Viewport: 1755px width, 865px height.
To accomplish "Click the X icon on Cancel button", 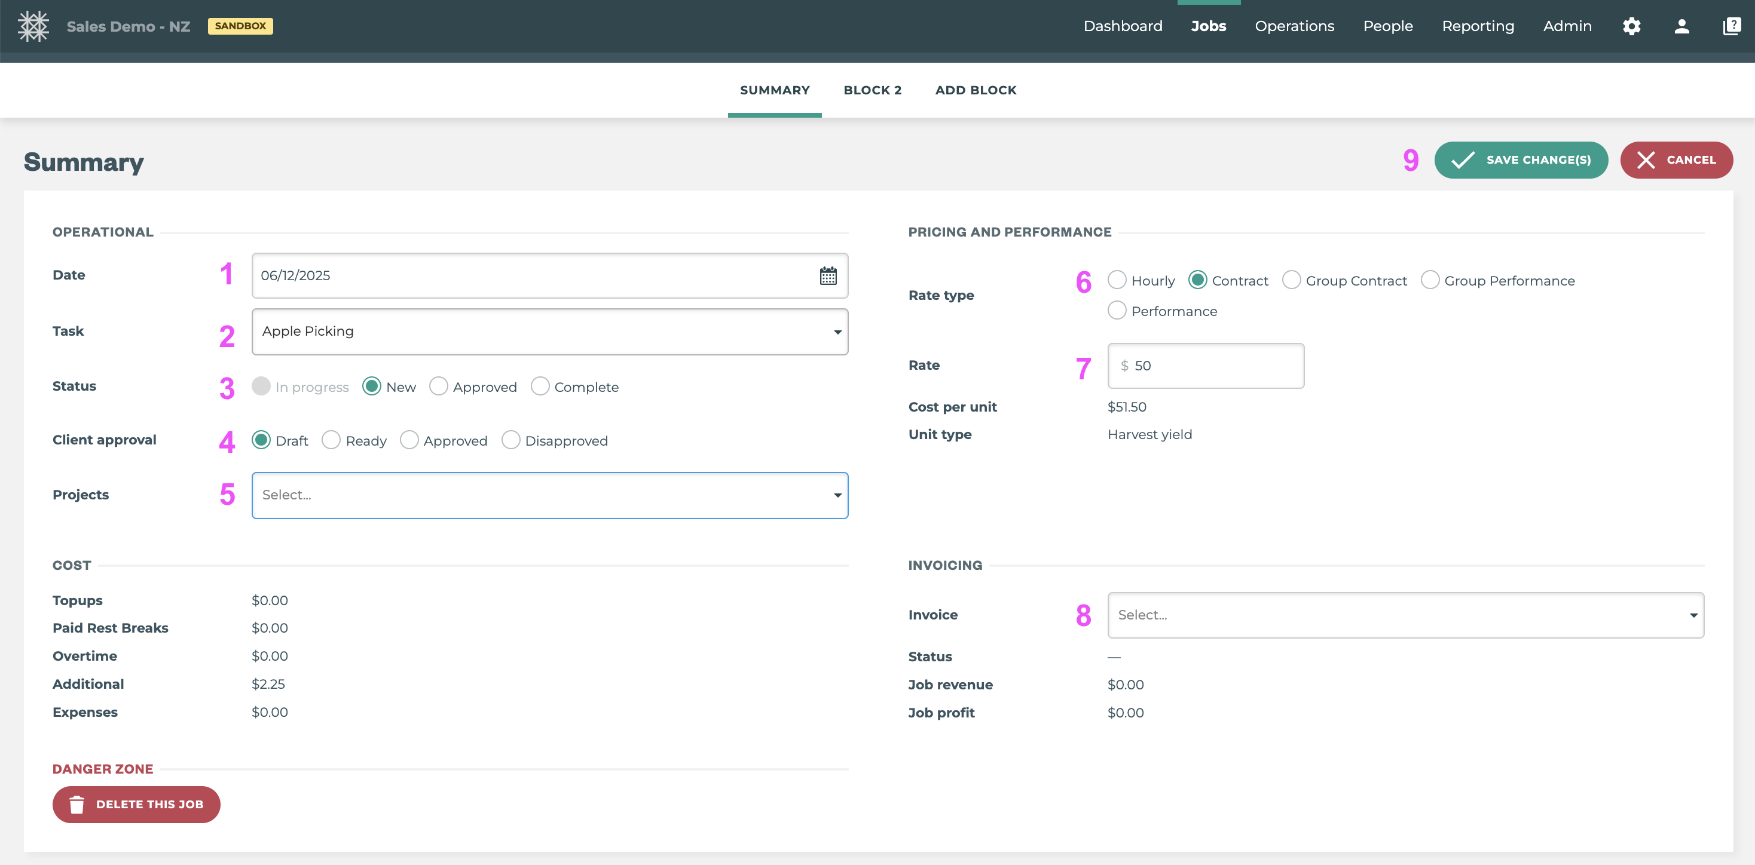I will pyautogui.click(x=1646, y=160).
